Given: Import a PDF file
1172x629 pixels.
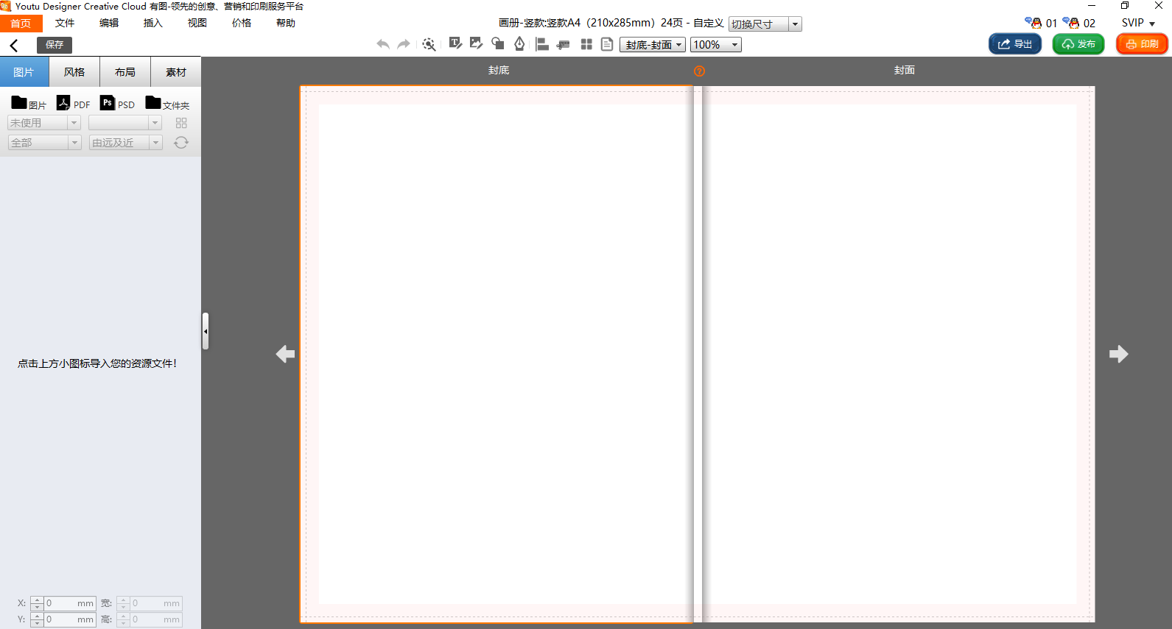Looking at the screenshot, I should point(73,104).
